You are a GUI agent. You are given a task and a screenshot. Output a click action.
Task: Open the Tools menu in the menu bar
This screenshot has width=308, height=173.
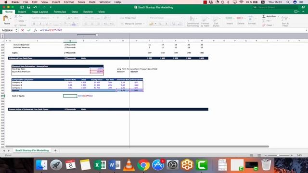(81, 2)
